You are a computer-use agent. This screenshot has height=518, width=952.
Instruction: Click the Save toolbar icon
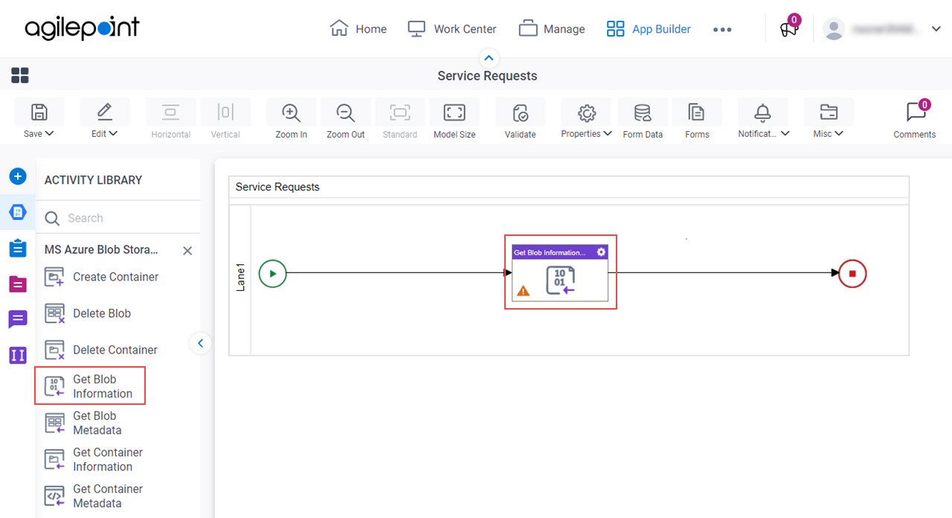39,112
